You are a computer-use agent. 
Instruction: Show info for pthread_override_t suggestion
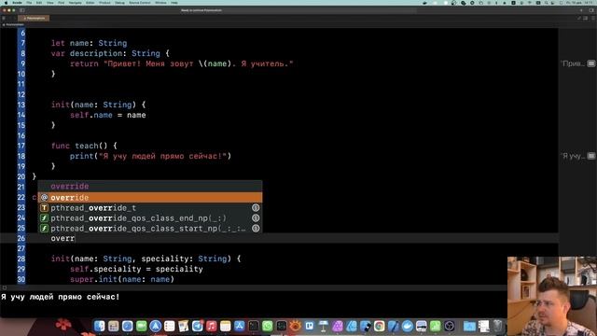tap(256, 207)
